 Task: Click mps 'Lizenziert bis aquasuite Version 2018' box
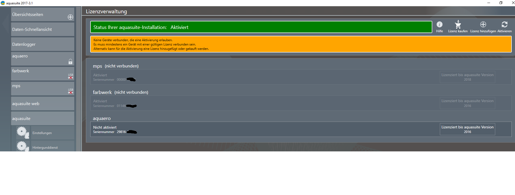[467, 77]
